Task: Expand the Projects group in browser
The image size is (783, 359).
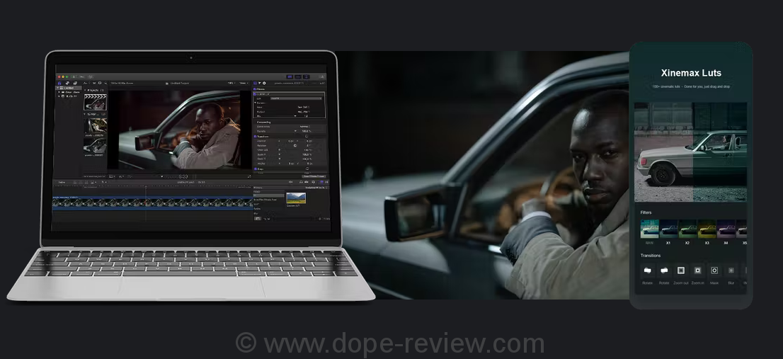Action: 86,91
